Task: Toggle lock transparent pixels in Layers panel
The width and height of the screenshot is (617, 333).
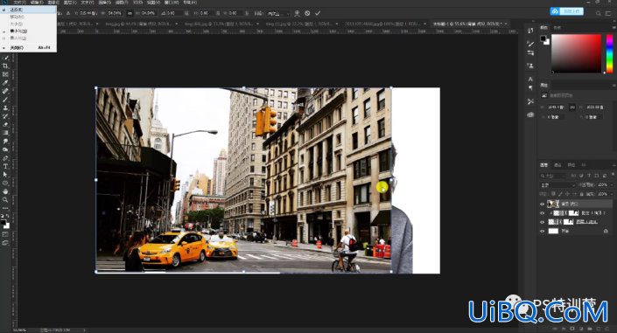Action: 554,194
